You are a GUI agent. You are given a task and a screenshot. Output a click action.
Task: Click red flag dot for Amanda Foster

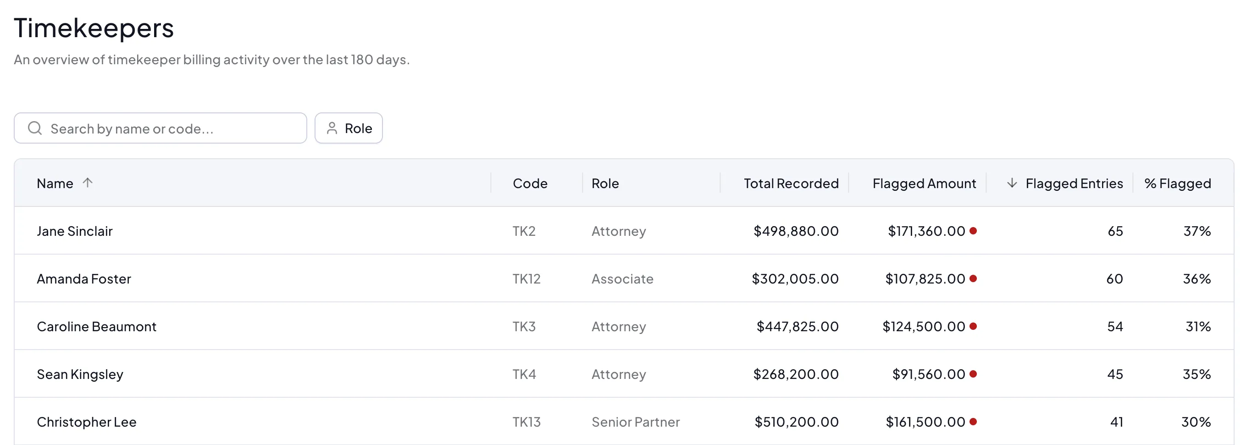pyautogui.click(x=973, y=278)
